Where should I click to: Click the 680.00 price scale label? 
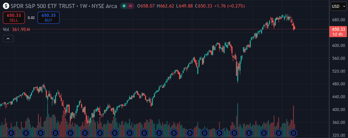(338, 20)
